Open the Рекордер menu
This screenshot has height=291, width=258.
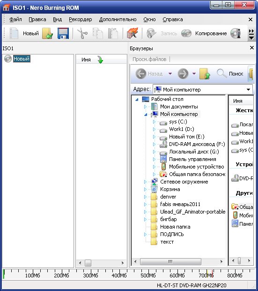pyautogui.click(x=81, y=19)
